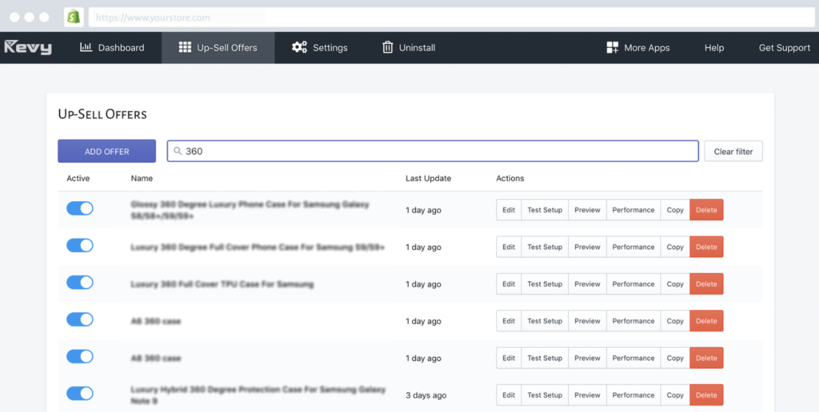The image size is (819, 412).
Task: Copy the A8 360 case offer
Action: [x=675, y=358]
